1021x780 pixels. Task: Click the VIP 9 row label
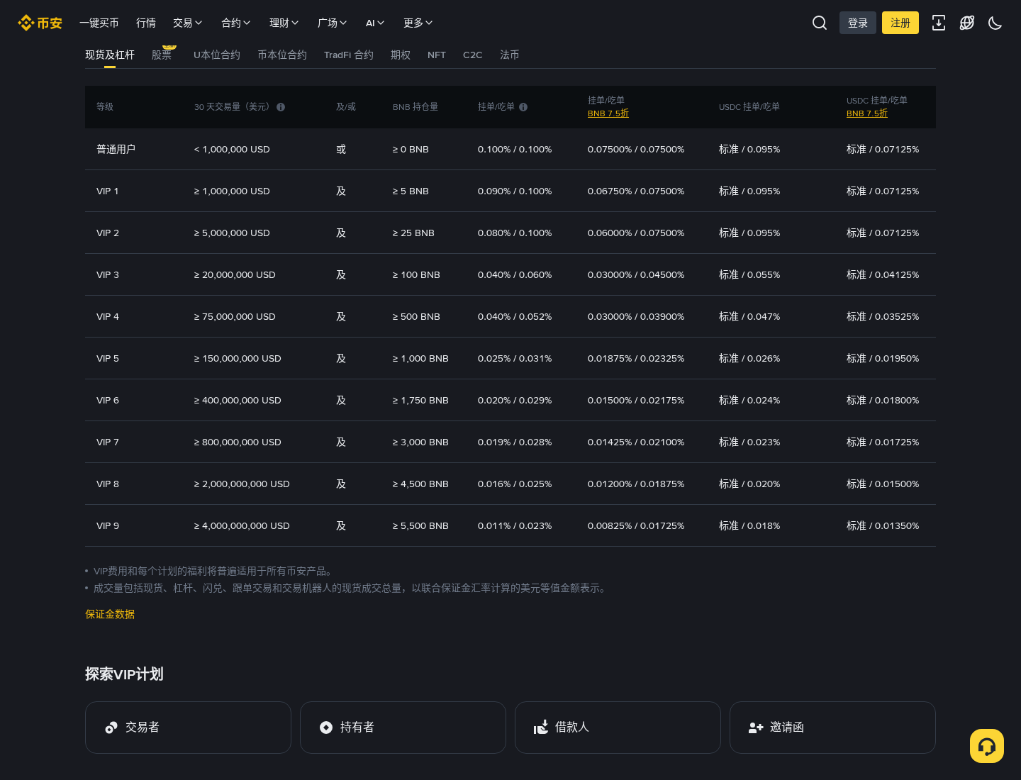tap(108, 525)
